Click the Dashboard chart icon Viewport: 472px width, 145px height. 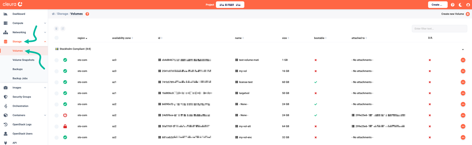(x=5, y=14)
